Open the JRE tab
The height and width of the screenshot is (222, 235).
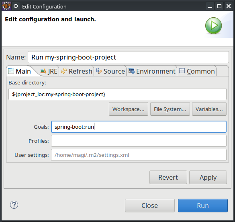pyautogui.click(x=49, y=71)
